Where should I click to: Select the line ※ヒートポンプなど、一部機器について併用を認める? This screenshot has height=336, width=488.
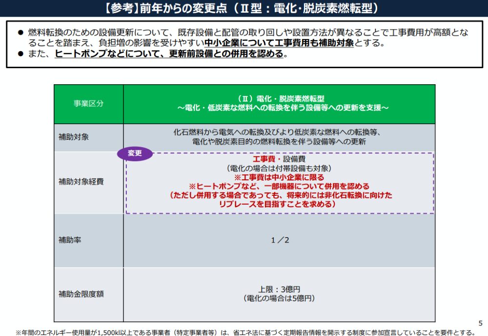click(279, 185)
